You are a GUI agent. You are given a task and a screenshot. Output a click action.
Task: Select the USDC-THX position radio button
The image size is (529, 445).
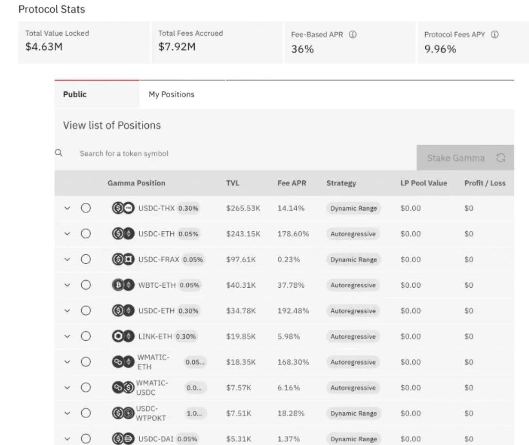pyautogui.click(x=86, y=208)
